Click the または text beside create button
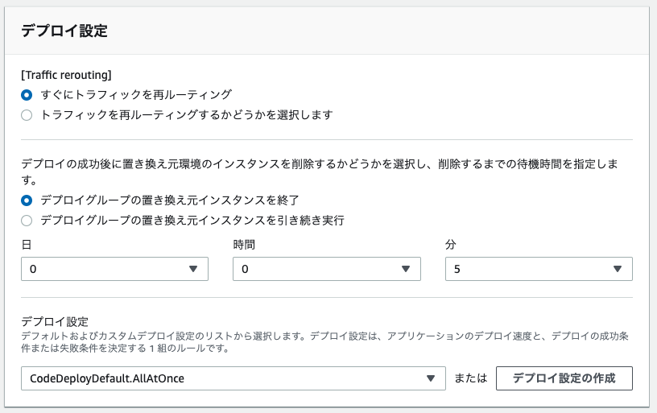Viewport: 657px width, 413px height. [x=471, y=378]
